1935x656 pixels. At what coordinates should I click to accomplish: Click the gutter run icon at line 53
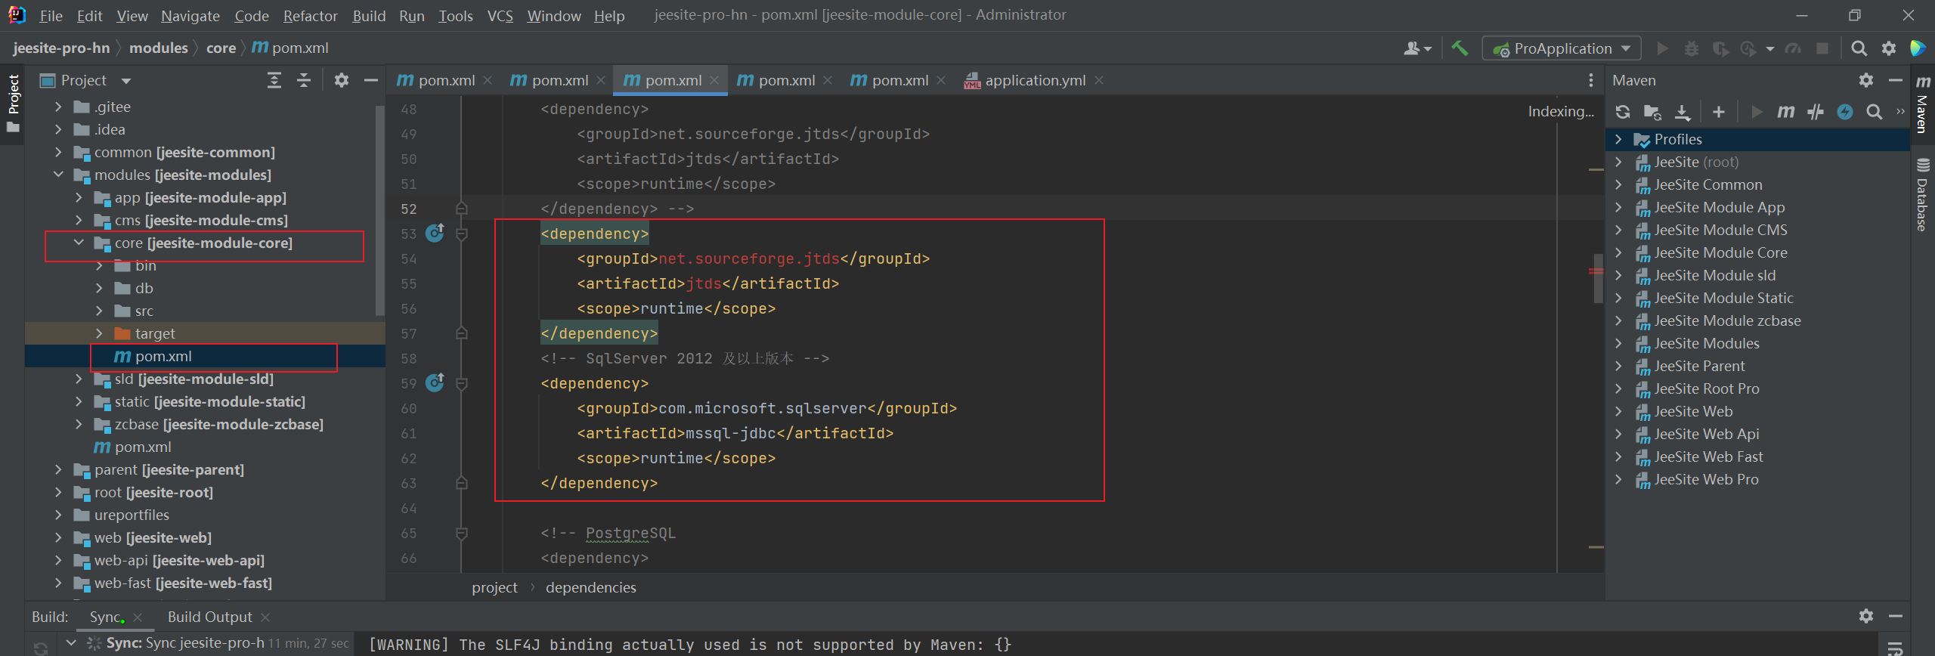click(435, 233)
